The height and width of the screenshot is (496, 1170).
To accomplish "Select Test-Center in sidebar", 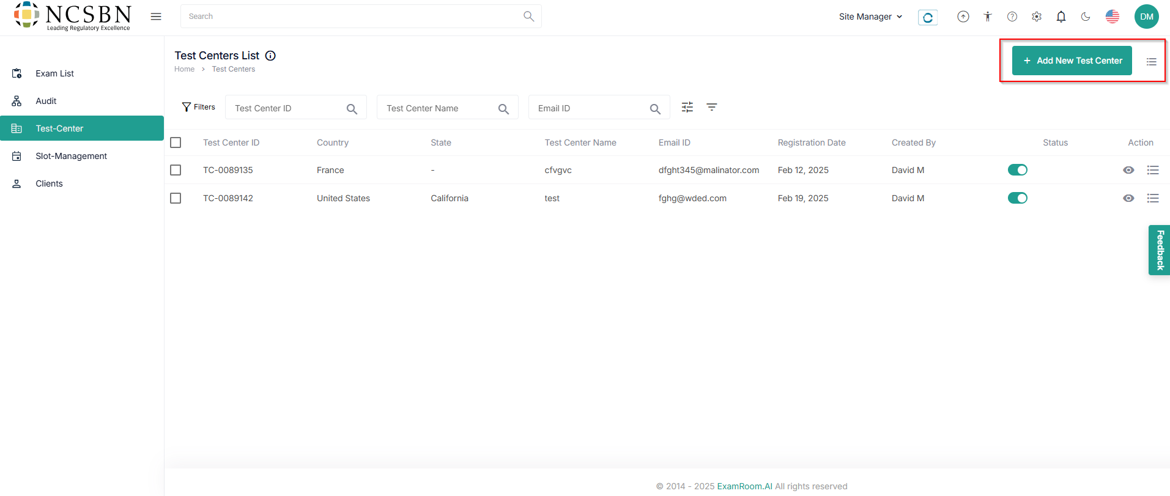I will tap(82, 128).
